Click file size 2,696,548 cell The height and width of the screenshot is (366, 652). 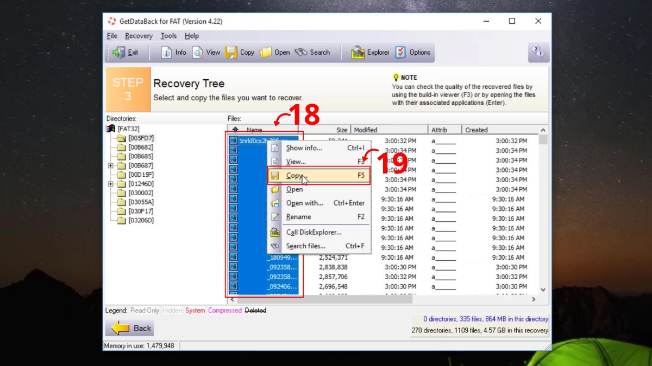click(333, 287)
